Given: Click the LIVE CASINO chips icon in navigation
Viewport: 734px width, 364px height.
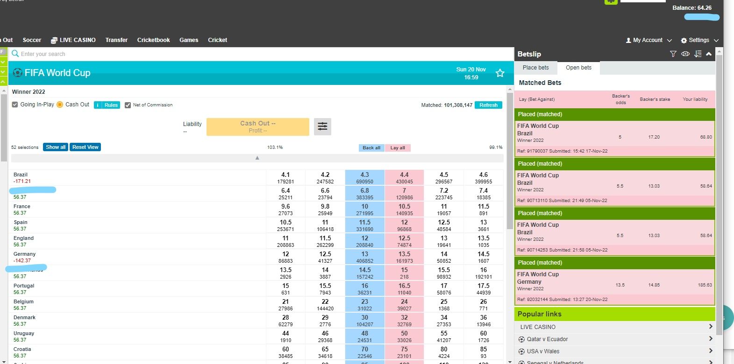Looking at the screenshot, I should pos(54,40).
